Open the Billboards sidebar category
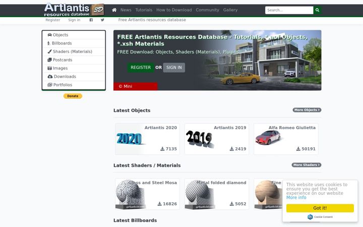 click(74, 43)
